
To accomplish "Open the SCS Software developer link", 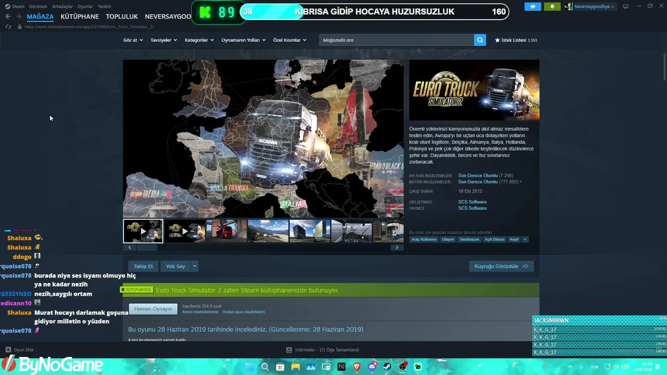I will point(473,202).
